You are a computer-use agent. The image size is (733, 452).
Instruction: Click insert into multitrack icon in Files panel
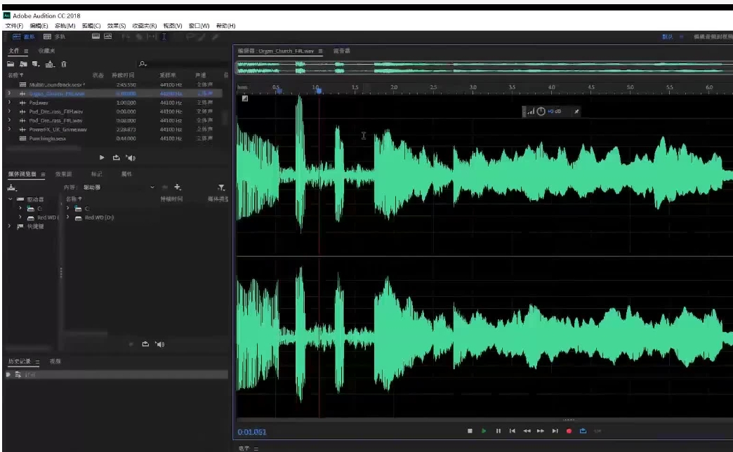[50, 64]
